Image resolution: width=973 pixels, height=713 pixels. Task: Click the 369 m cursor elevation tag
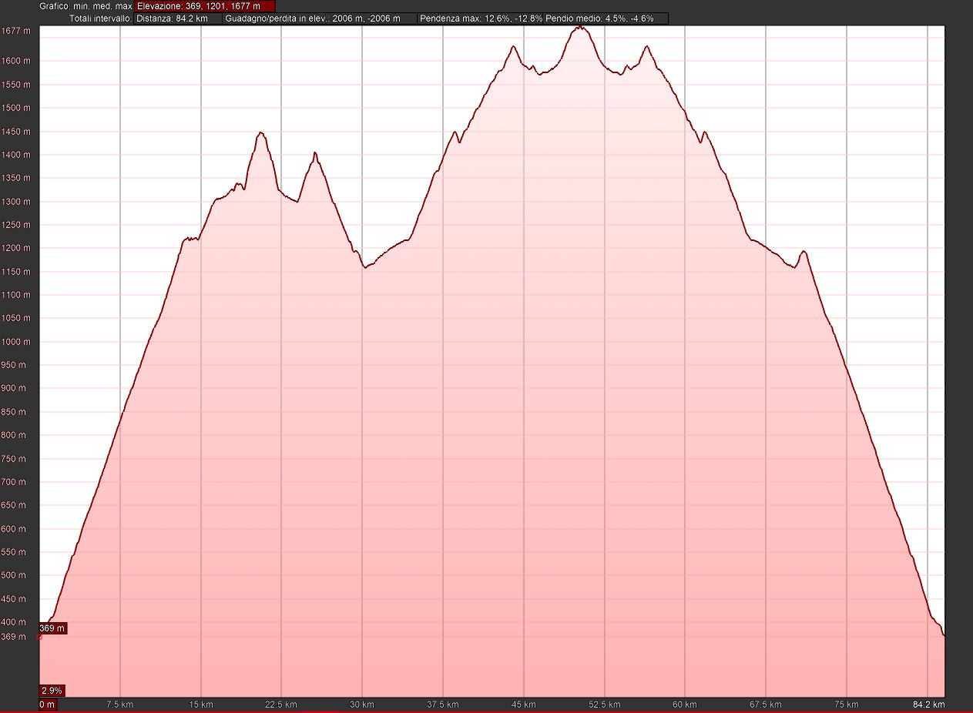52,628
